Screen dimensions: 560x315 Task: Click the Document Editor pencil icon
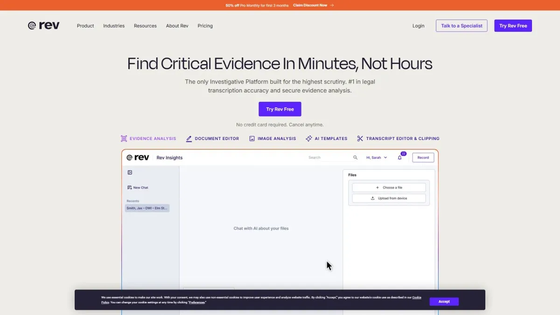(x=189, y=139)
